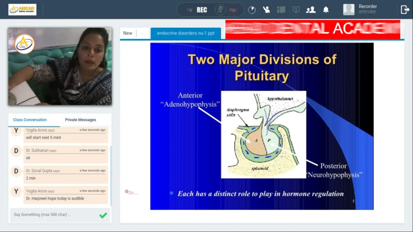Exit the class using the logout icon
413x232 pixels.
405,10
